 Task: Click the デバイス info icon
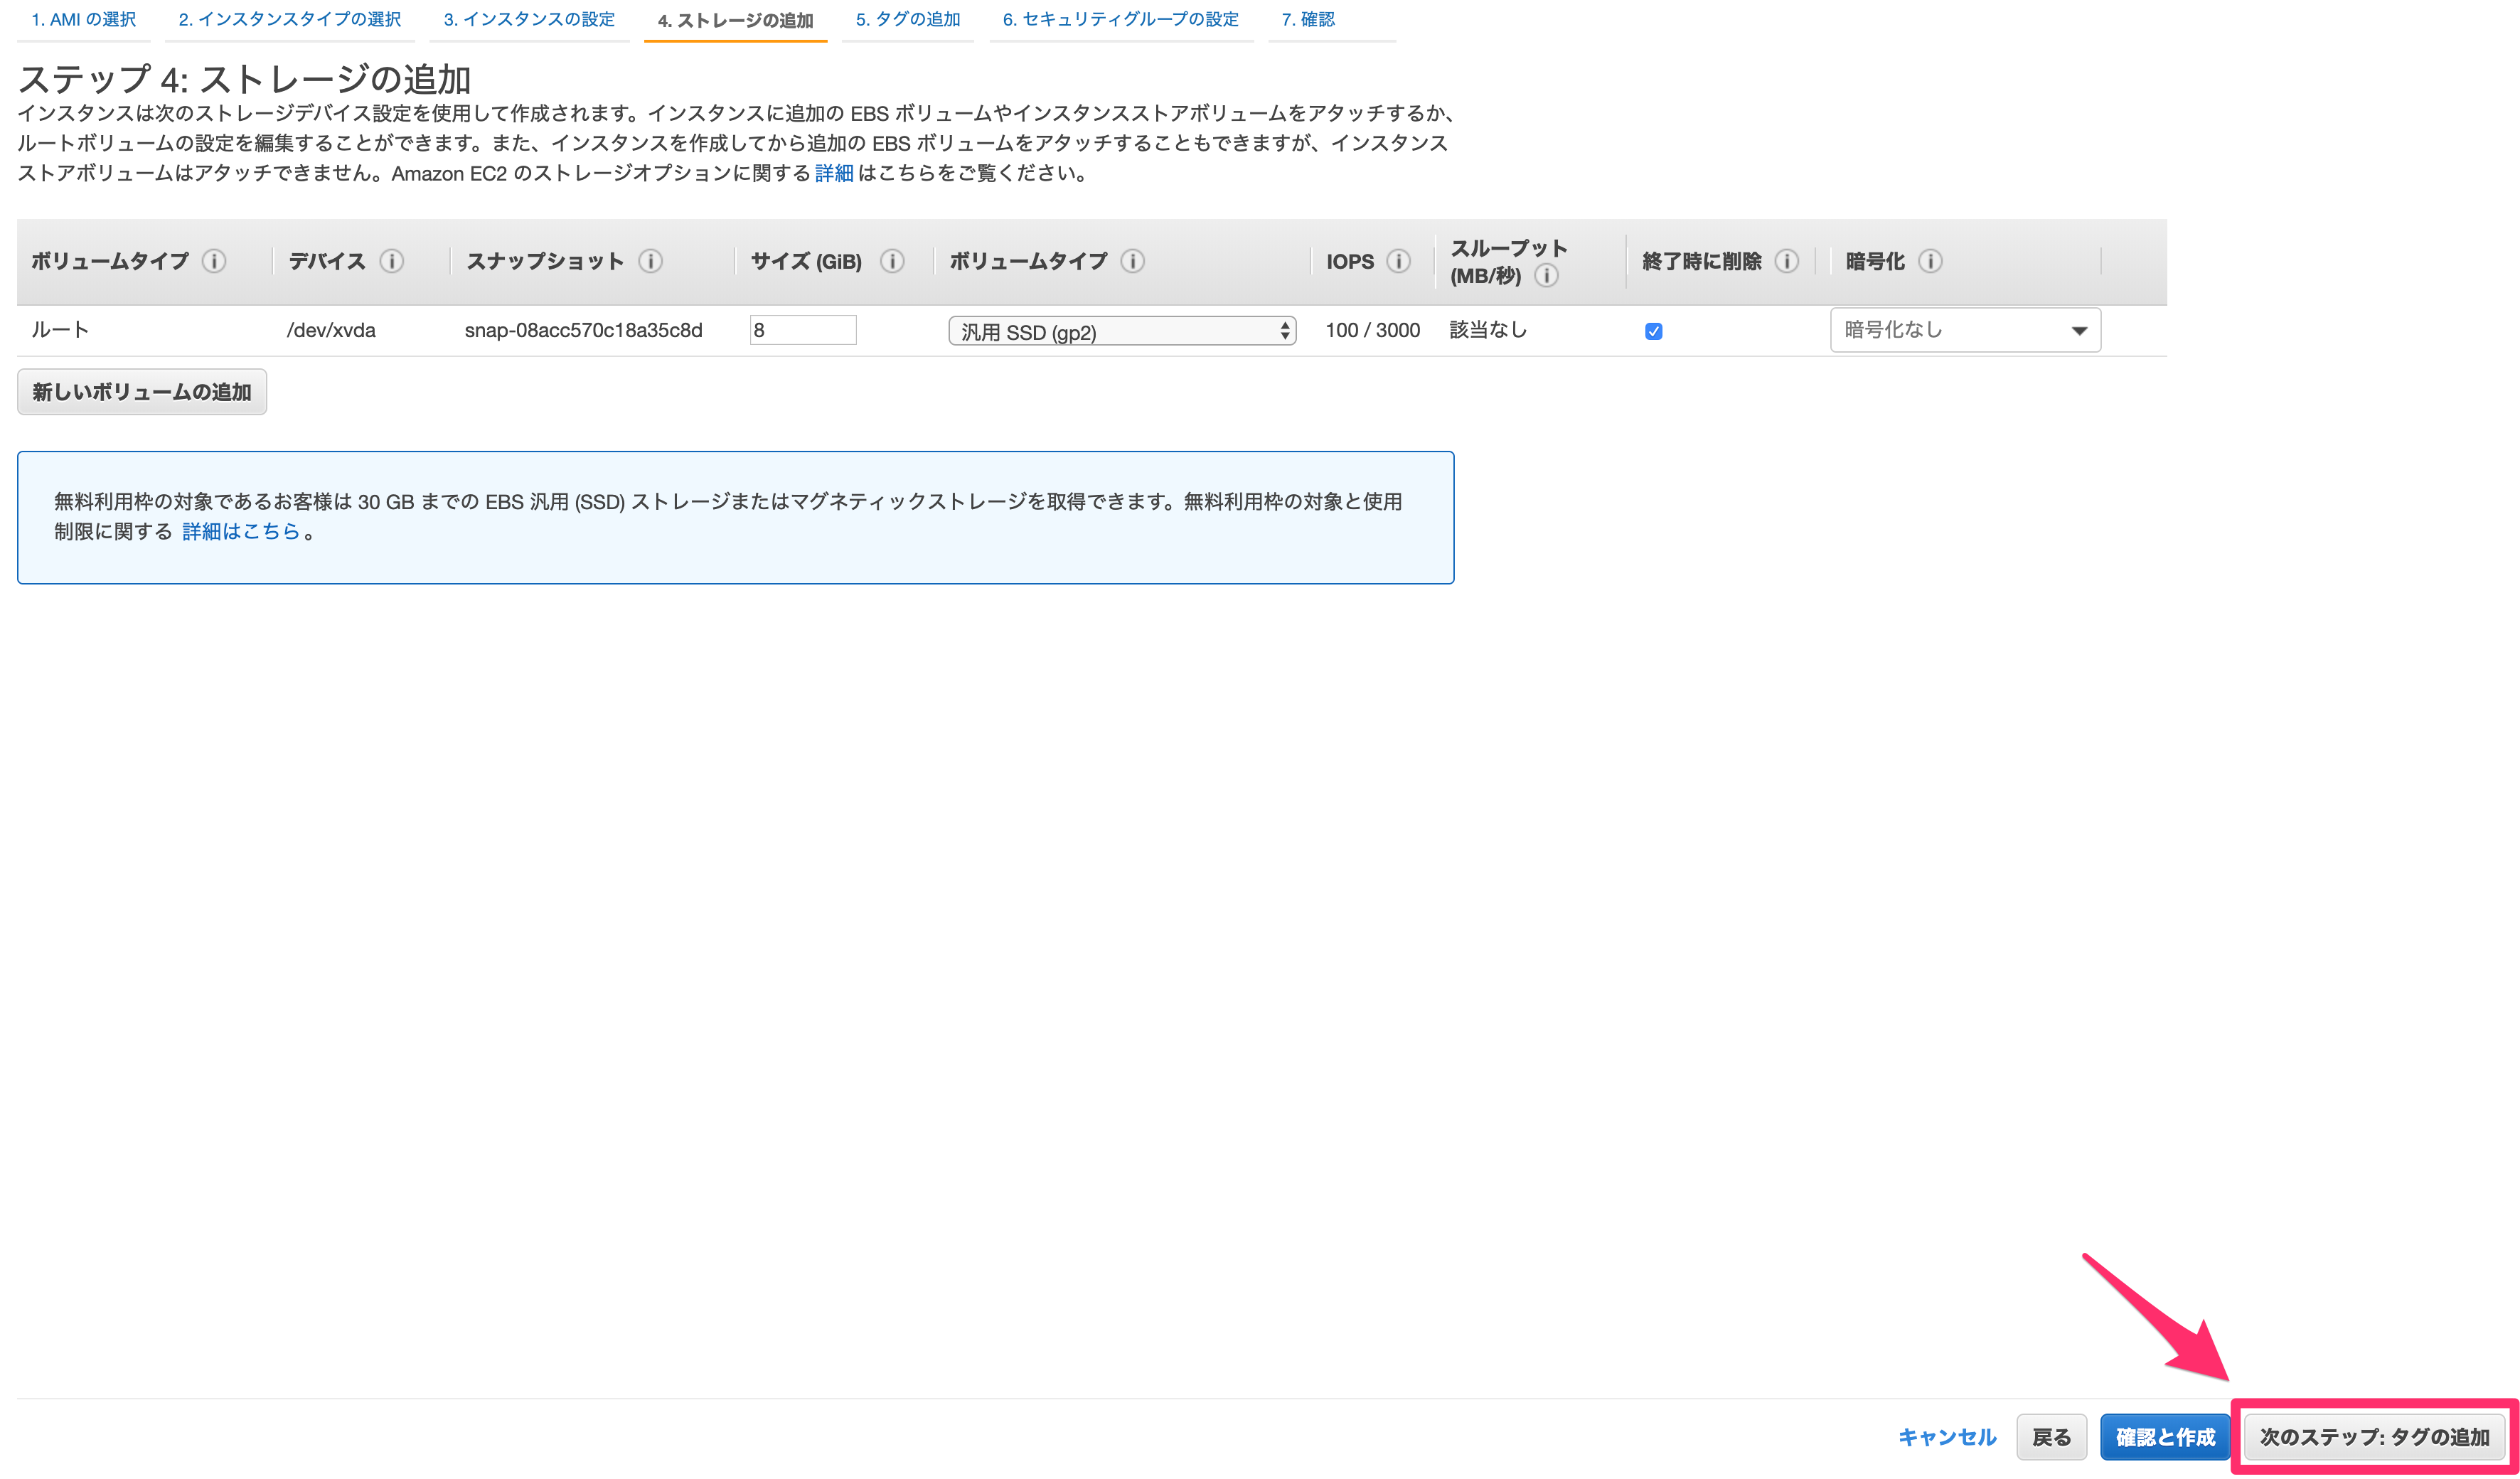click(x=392, y=261)
